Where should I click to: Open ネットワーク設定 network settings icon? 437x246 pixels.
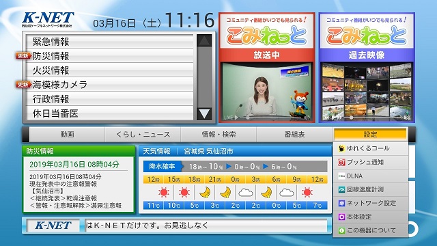pyautogui.click(x=341, y=204)
